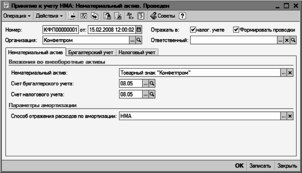
Task: Click the refresh document toolbar icon
Action: [84, 16]
